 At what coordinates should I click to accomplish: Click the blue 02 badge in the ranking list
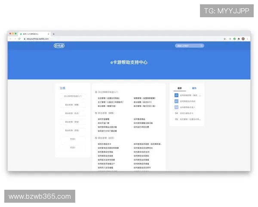tap(176, 101)
